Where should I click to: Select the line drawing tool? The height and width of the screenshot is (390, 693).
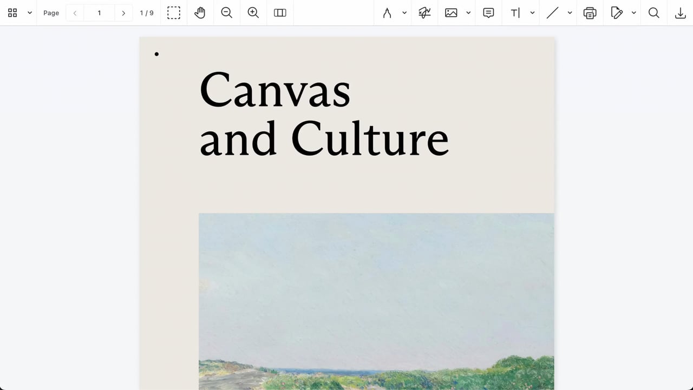pyautogui.click(x=553, y=13)
